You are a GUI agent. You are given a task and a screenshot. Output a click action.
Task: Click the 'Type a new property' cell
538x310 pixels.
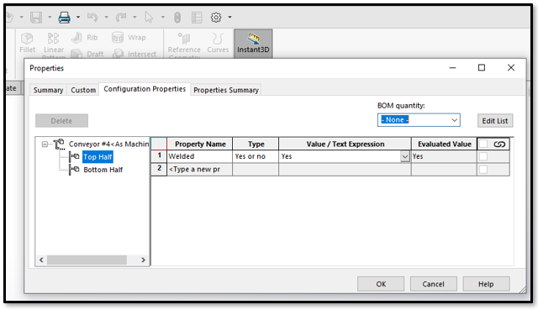pyautogui.click(x=200, y=170)
